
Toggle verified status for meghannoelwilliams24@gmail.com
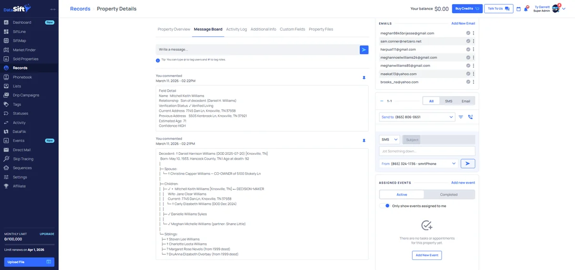(x=468, y=57)
